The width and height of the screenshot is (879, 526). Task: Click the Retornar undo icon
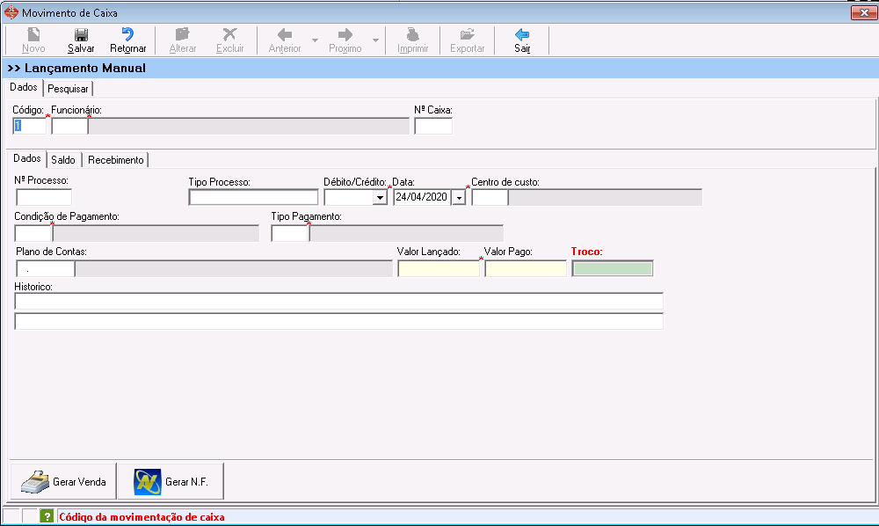click(x=127, y=35)
